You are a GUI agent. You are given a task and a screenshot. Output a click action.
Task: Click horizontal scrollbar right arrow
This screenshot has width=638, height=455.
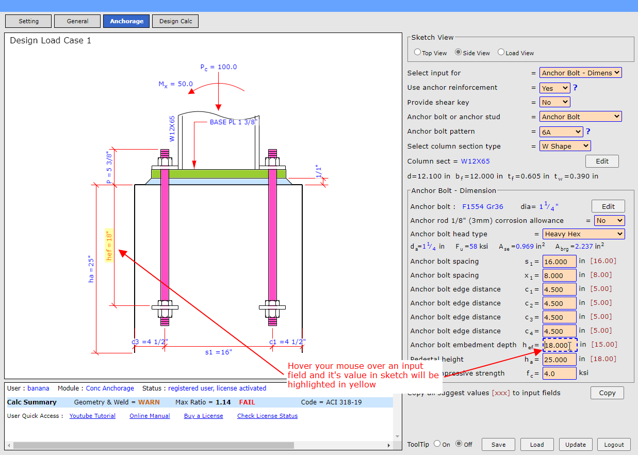[x=389, y=445]
